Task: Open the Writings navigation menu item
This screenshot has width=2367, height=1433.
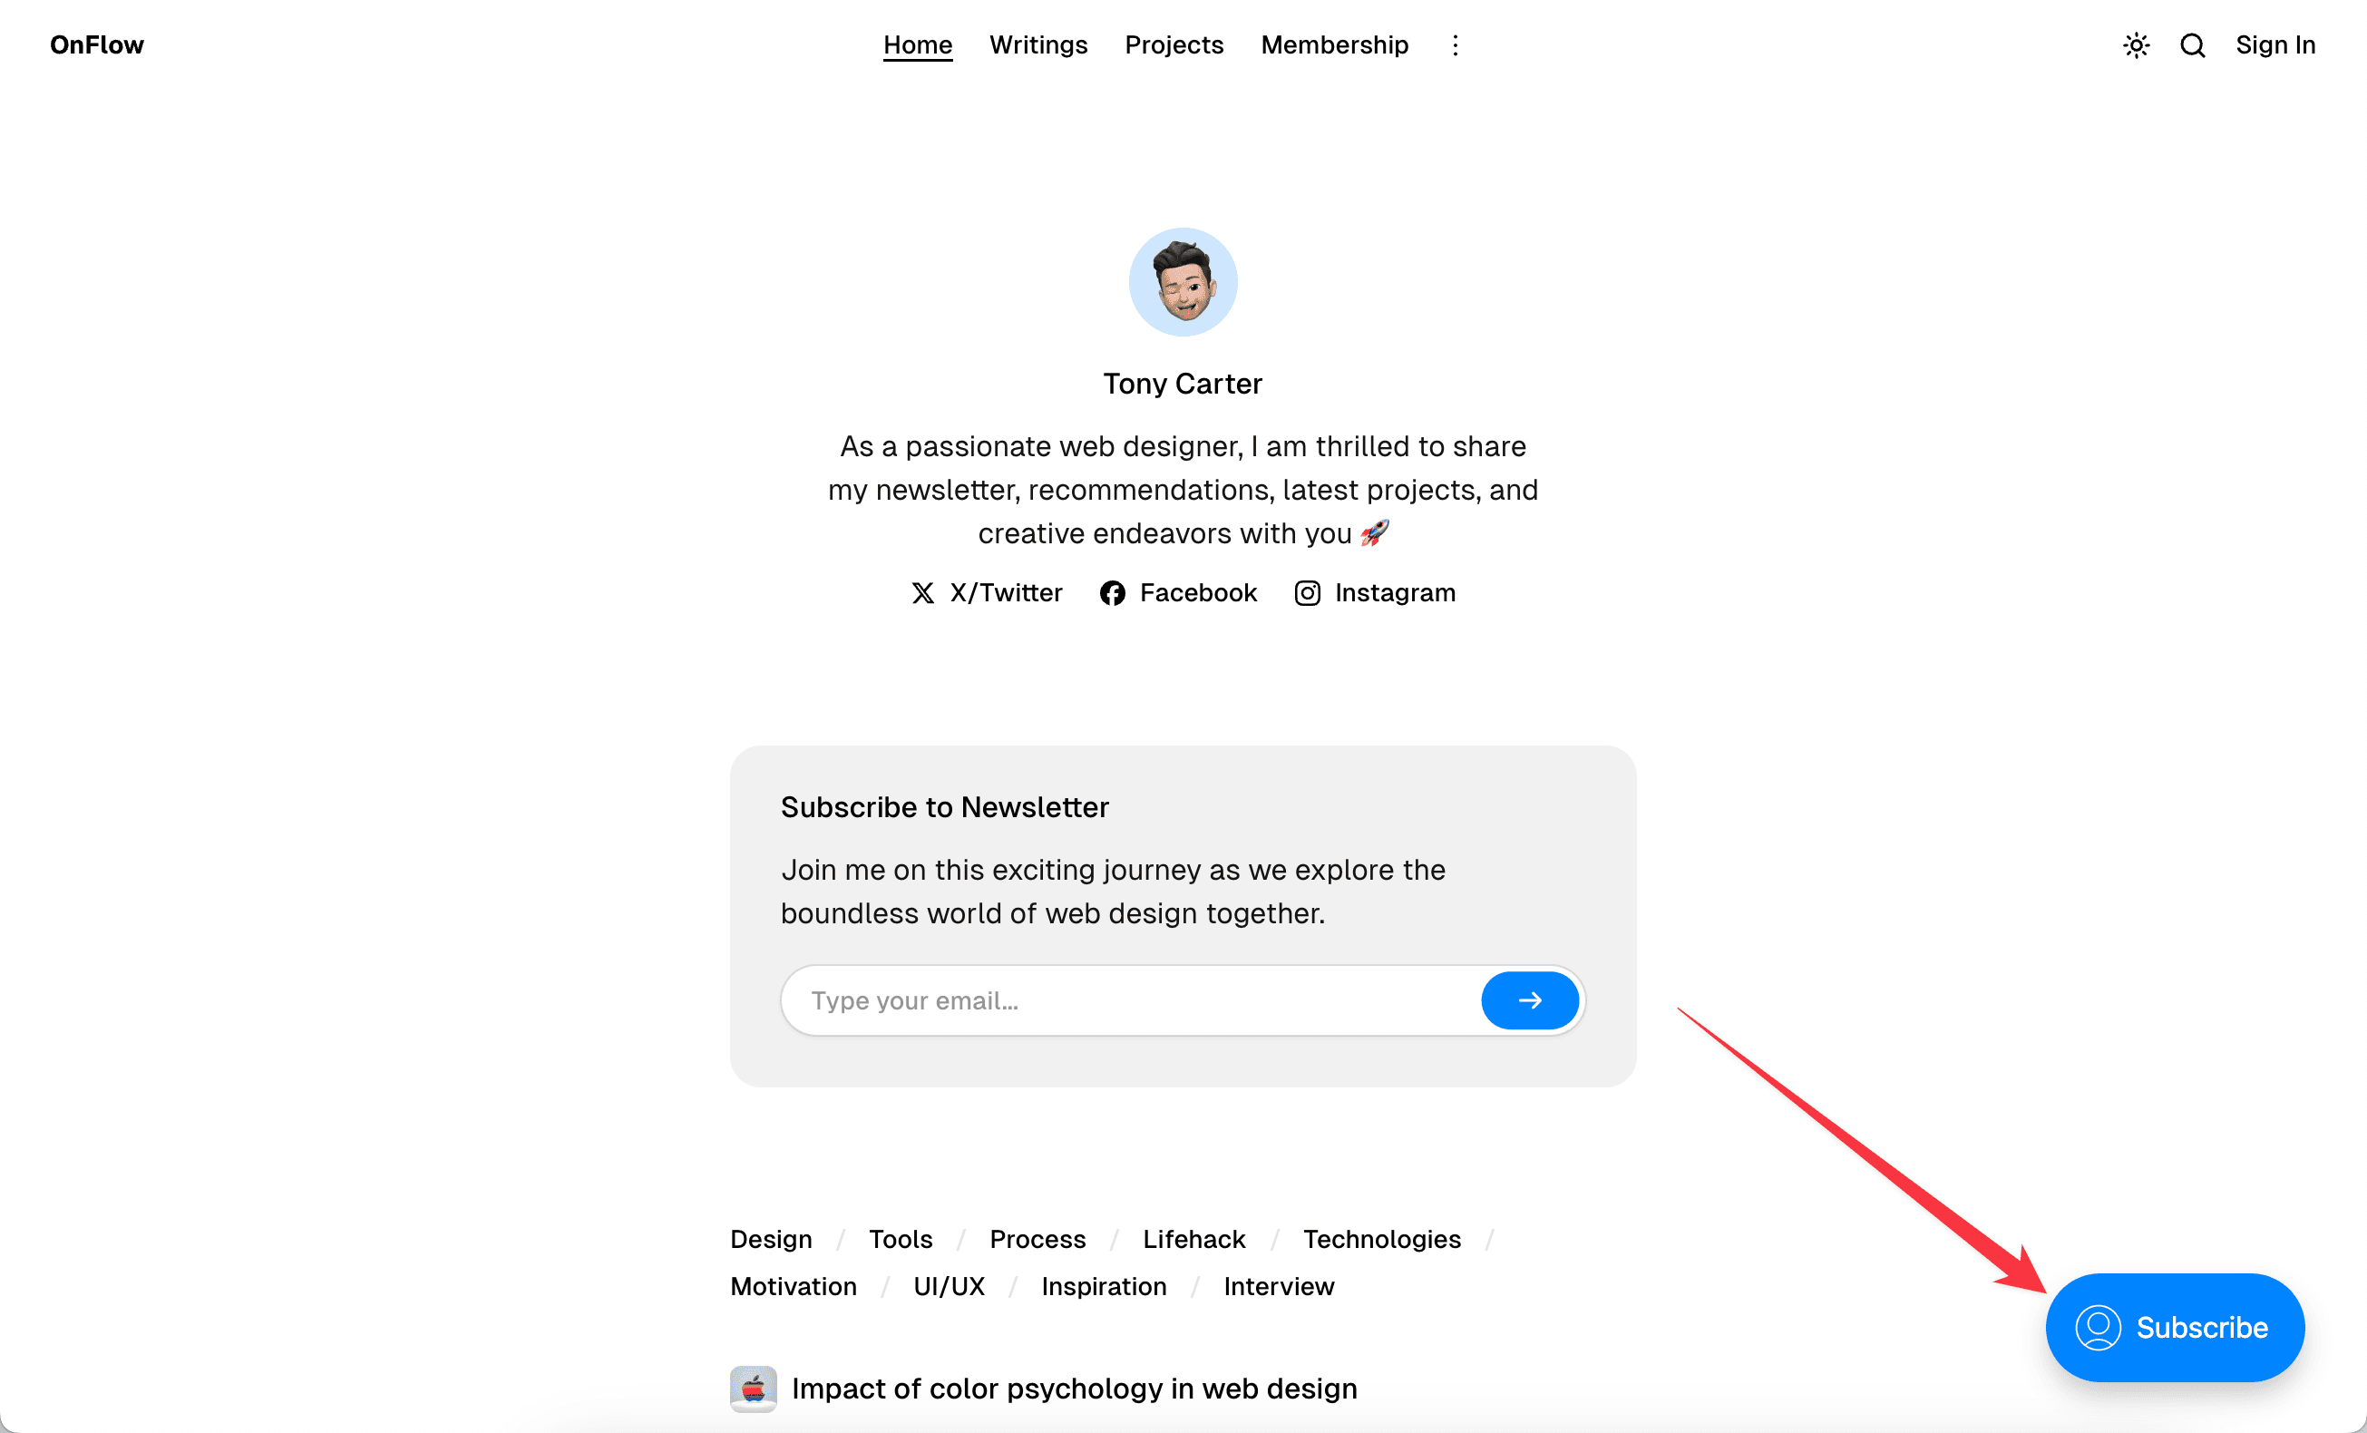Action: click(1038, 45)
